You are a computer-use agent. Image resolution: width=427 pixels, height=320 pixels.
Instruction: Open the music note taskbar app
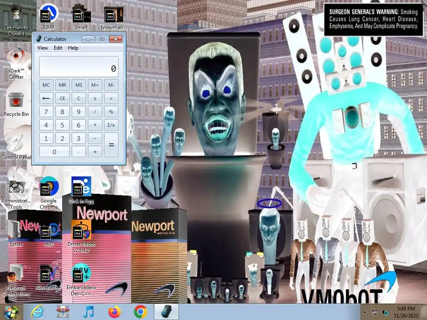(x=88, y=312)
